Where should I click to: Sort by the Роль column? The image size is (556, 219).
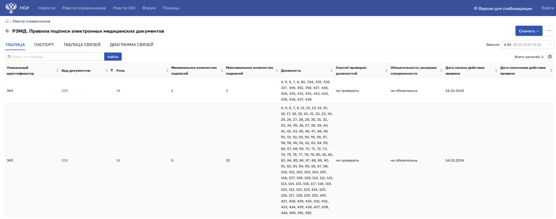click(167, 71)
